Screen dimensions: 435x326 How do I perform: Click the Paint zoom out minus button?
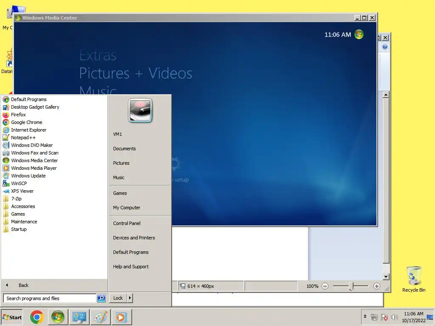(x=325, y=286)
